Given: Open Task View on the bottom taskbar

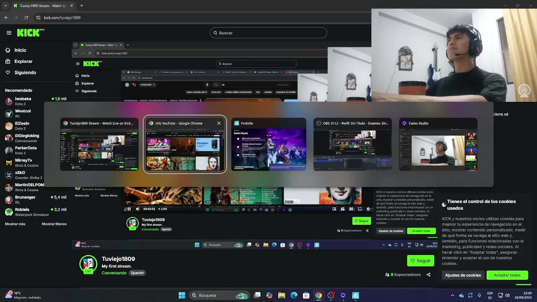Looking at the screenshot, I should pyautogui.click(x=257, y=295).
